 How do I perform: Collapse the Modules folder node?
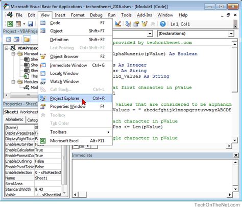(13, 82)
